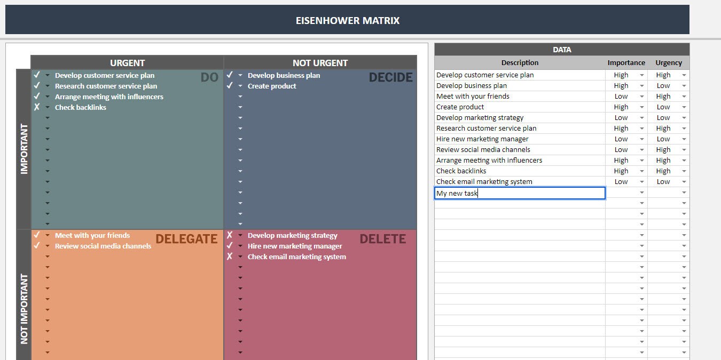Click the X mark beside Check backlinks
The height and width of the screenshot is (360, 721).
pyautogui.click(x=37, y=107)
